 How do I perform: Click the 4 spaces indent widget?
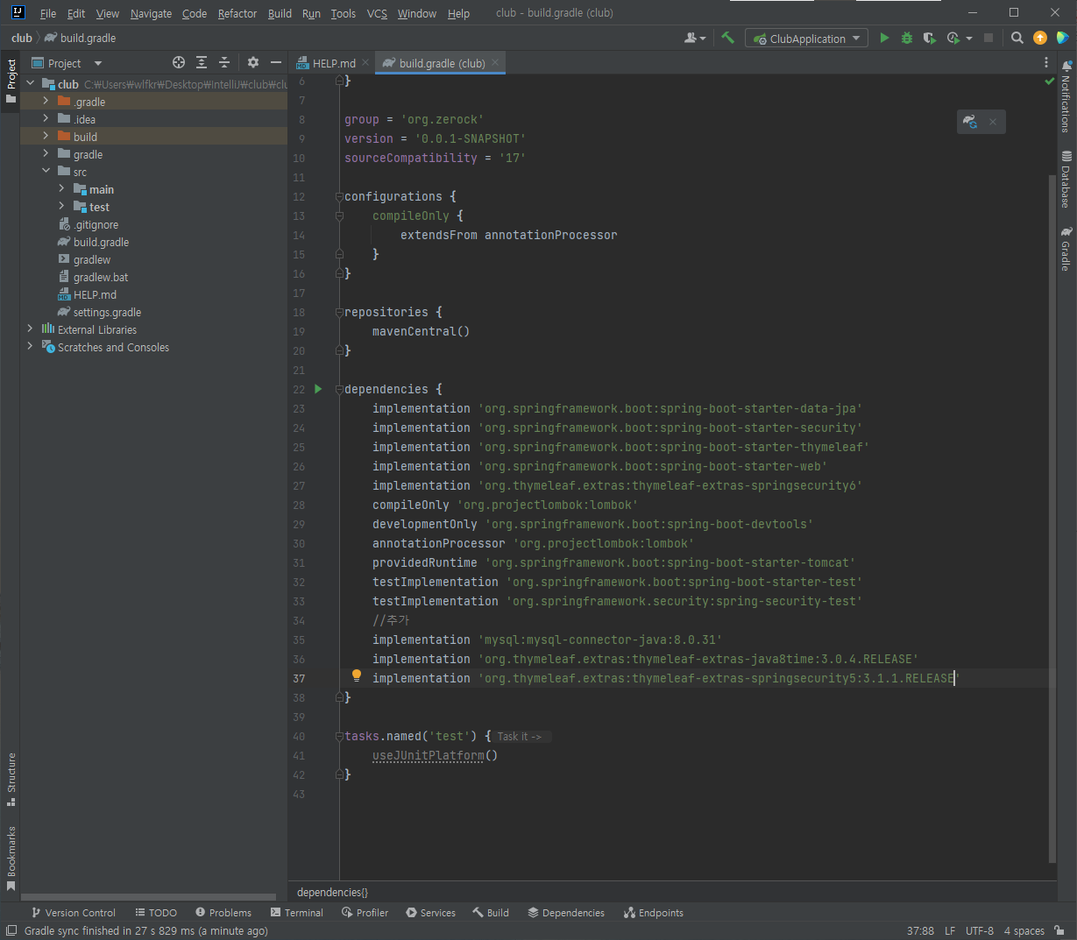tap(1024, 930)
